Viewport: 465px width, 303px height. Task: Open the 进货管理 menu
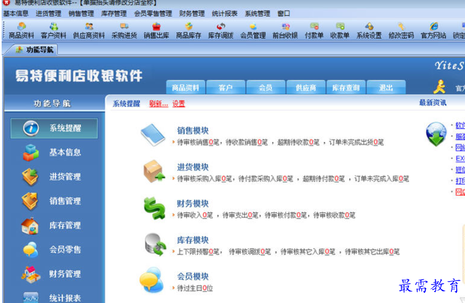(49, 13)
